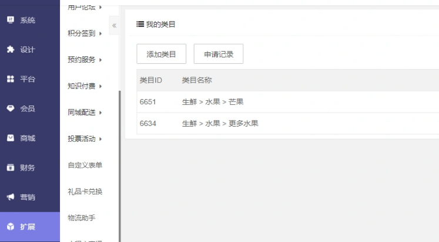The image size is (439, 242).
Task: Click the 我的类目 panel title
Action: [x=160, y=24]
